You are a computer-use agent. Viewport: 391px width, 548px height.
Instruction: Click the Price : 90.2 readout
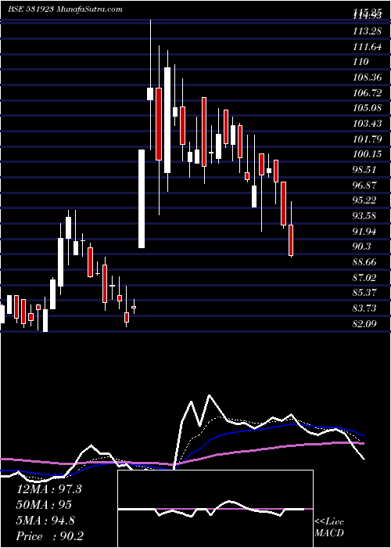50,536
